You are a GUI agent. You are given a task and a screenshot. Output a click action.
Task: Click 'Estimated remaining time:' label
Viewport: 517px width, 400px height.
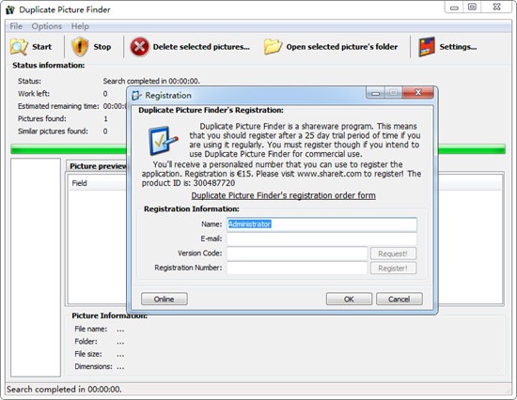(58, 106)
